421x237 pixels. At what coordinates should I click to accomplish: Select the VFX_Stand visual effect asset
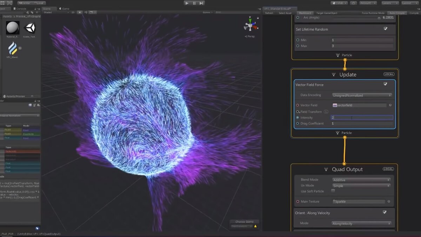pos(13,48)
